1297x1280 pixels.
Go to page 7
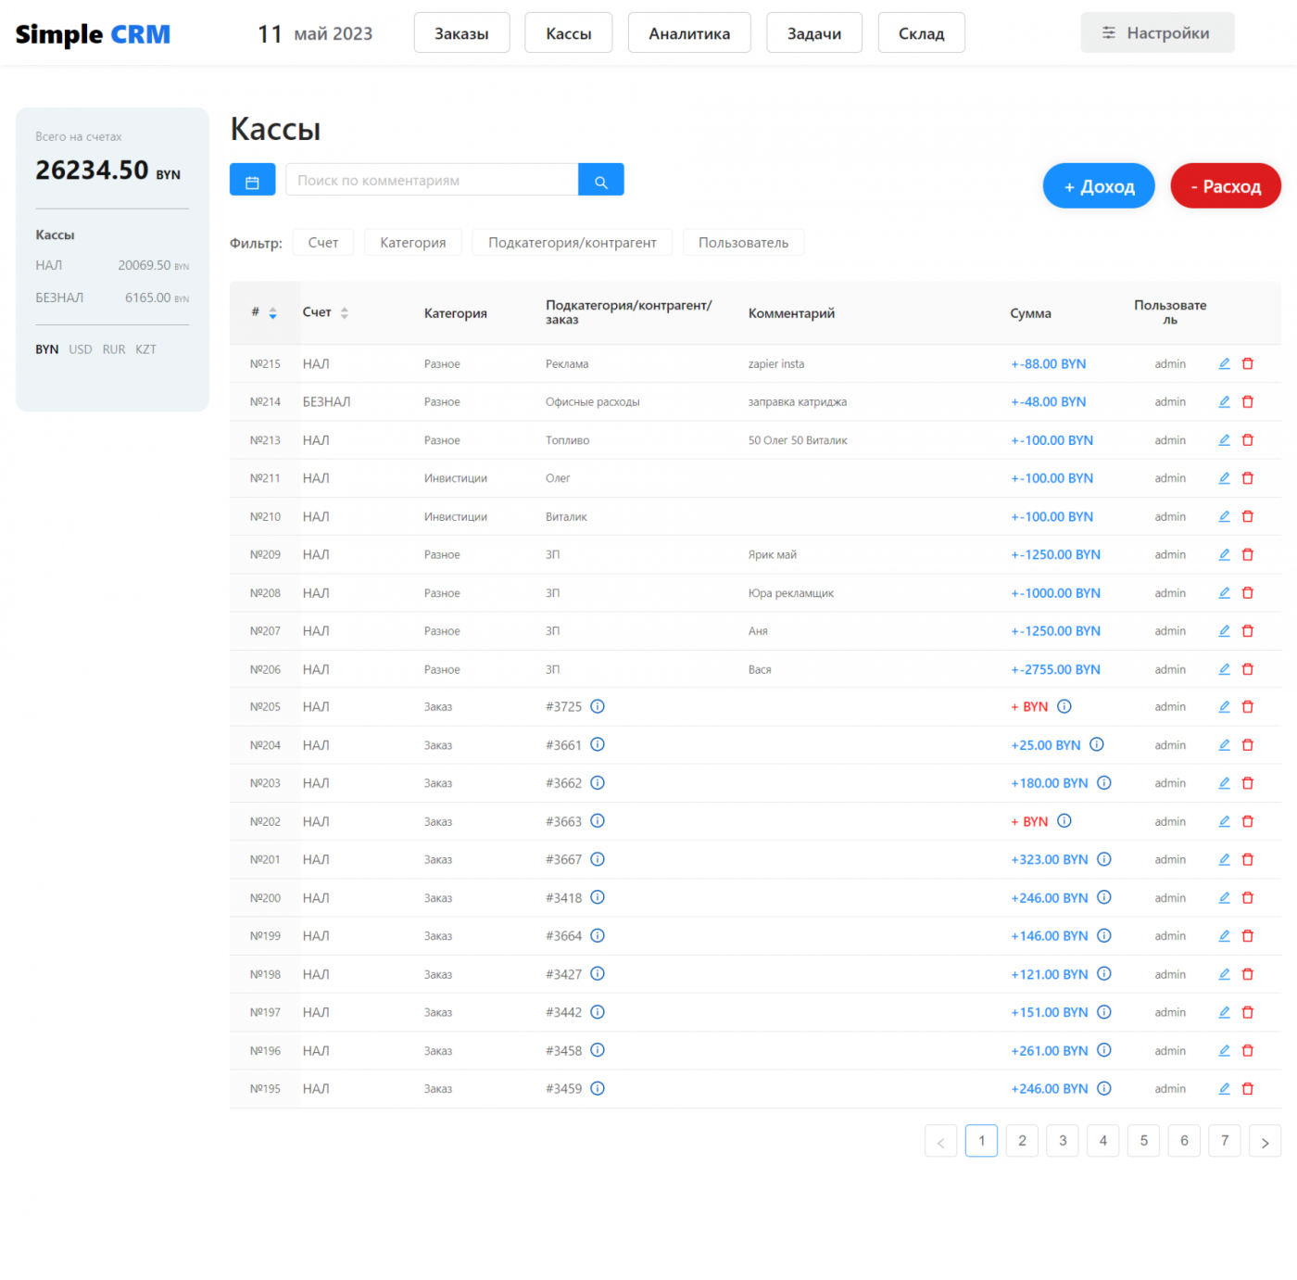(x=1225, y=1141)
